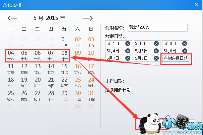This screenshot has width=203, height=135.
Task: Click greyed June 07 in last row
Action: tap(91, 109)
